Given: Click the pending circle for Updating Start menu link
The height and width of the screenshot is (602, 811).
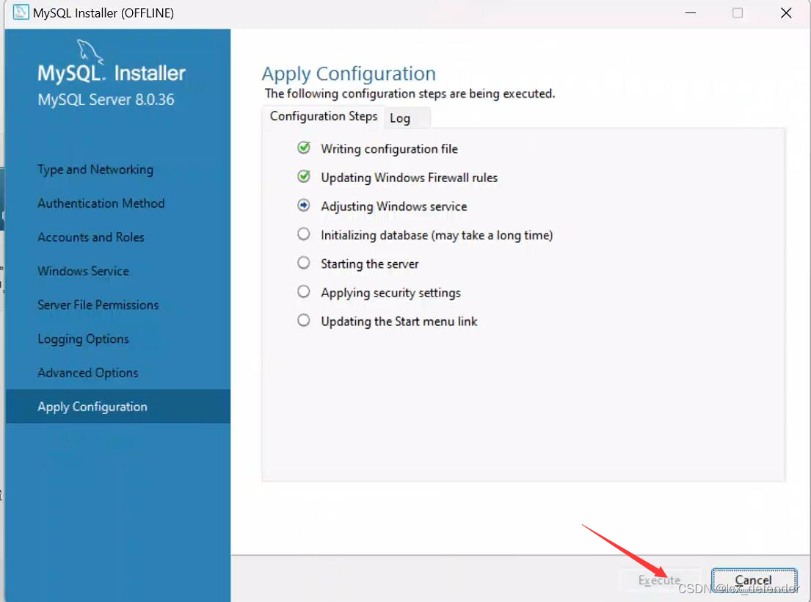Looking at the screenshot, I should coord(304,320).
